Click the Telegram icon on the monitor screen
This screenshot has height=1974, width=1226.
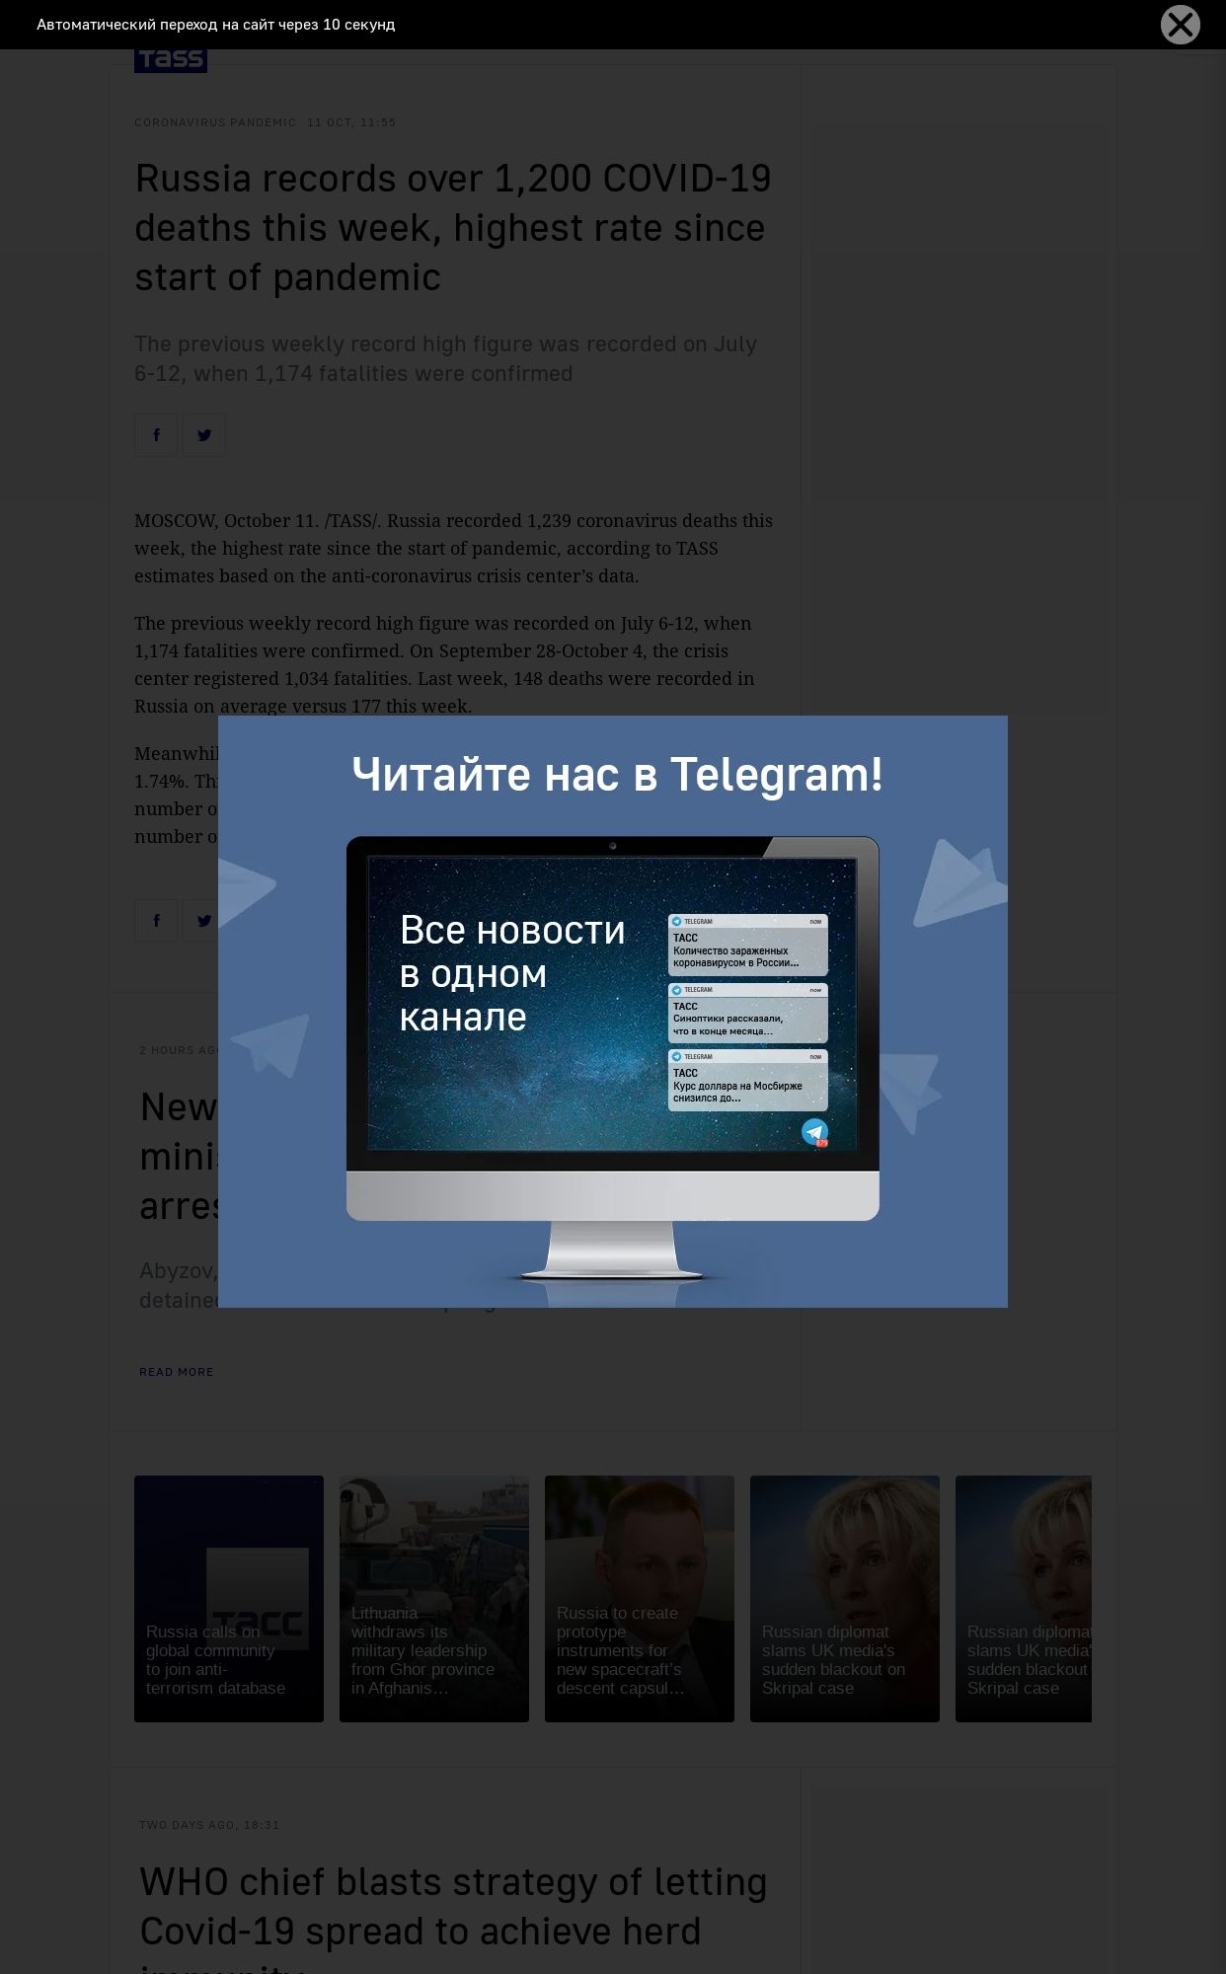pyautogui.click(x=814, y=1132)
